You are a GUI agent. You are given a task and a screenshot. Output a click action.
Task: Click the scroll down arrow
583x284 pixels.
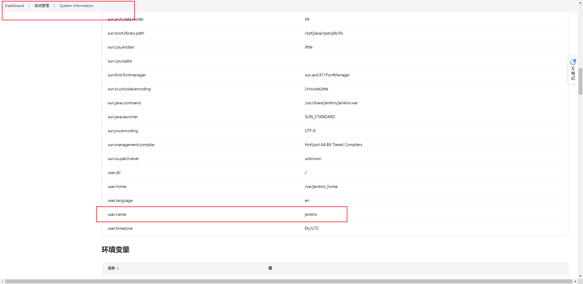(580, 276)
